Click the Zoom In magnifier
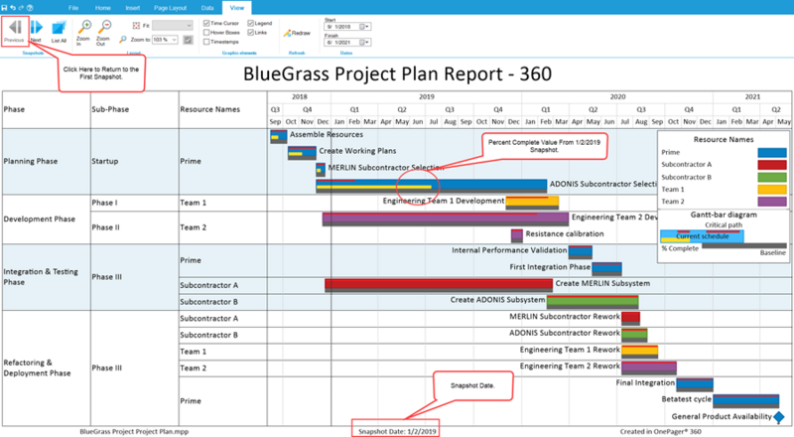 pos(83,33)
